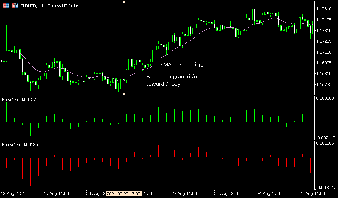This screenshot has width=338, height=198.
Task: Click the -0.003529 Bears scale value
Action: (325, 188)
